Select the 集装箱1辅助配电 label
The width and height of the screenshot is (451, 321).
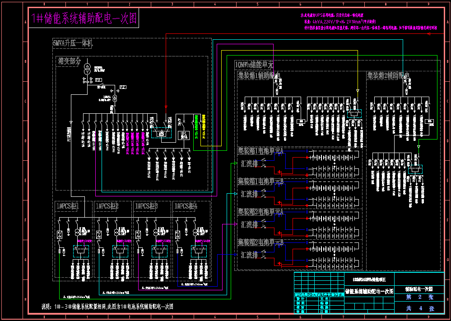259,75
